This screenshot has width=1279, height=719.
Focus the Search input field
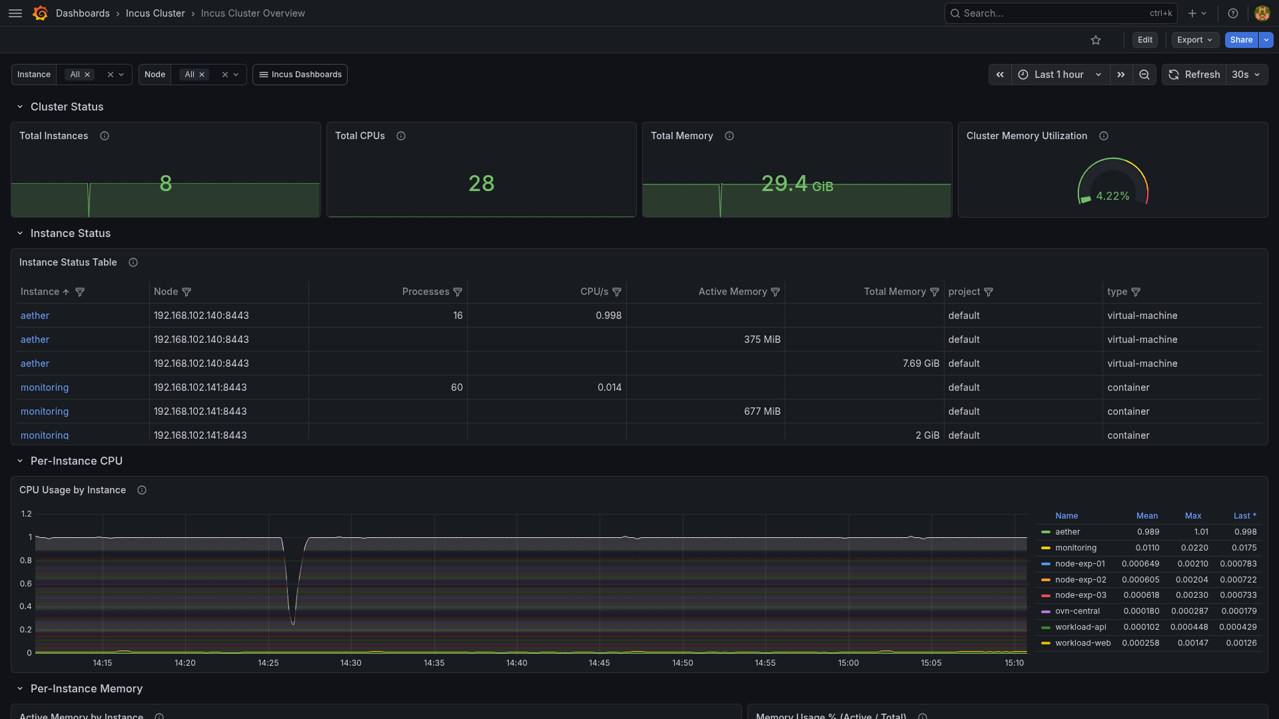(x=1061, y=13)
